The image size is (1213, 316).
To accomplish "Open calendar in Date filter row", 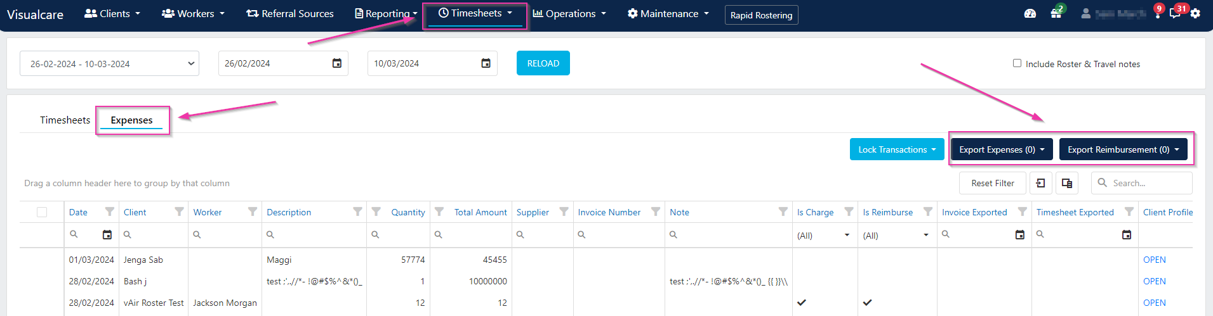I will click(107, 235).
